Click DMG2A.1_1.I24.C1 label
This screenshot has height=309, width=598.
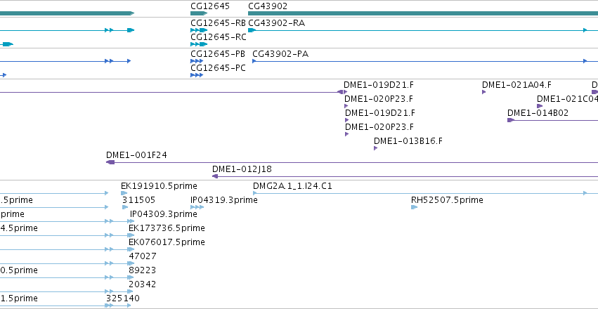coord(292,186)
